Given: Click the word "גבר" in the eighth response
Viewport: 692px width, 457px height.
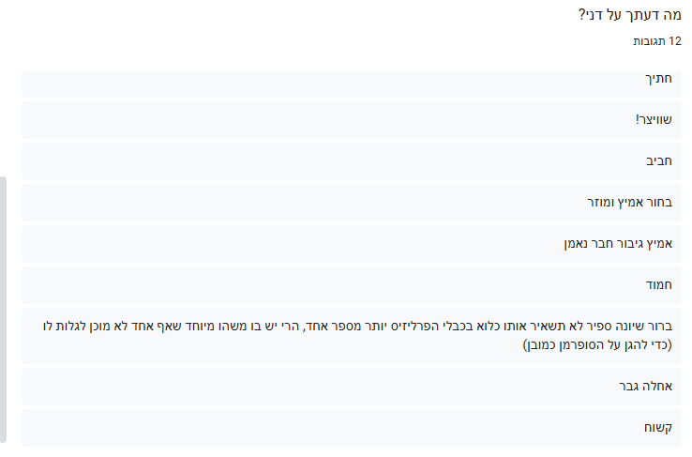Looking at the screenshot, I should [630, 386].
